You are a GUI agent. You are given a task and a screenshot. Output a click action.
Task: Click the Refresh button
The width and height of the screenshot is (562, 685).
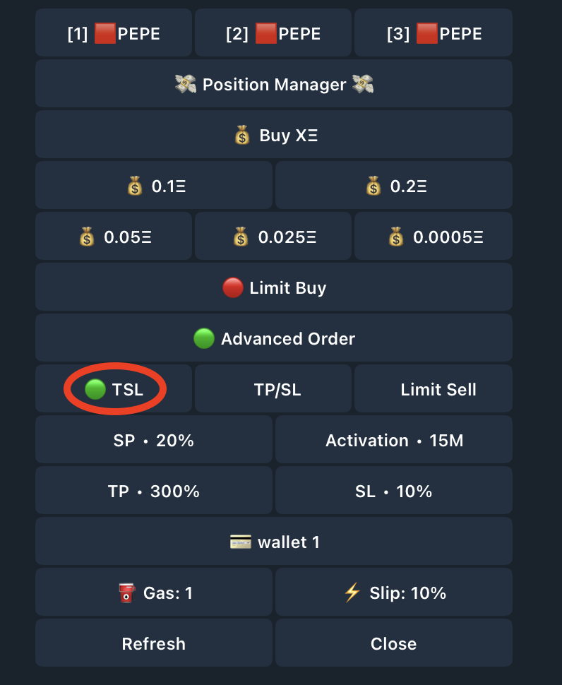(x=154, y=643)
